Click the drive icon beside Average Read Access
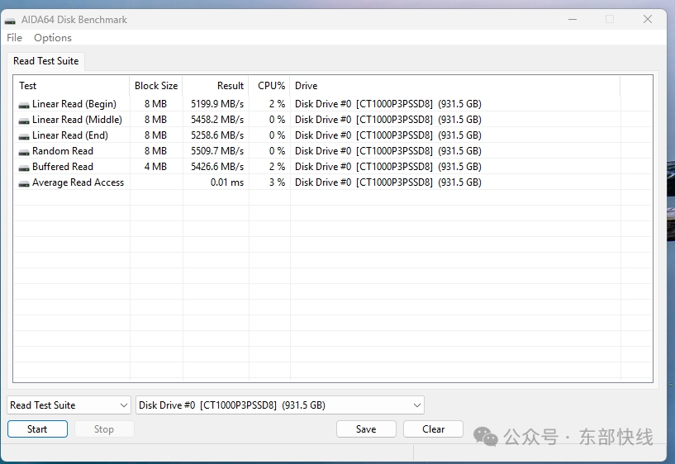The height and width of the screenshot is (464, 675). [24, 183]
